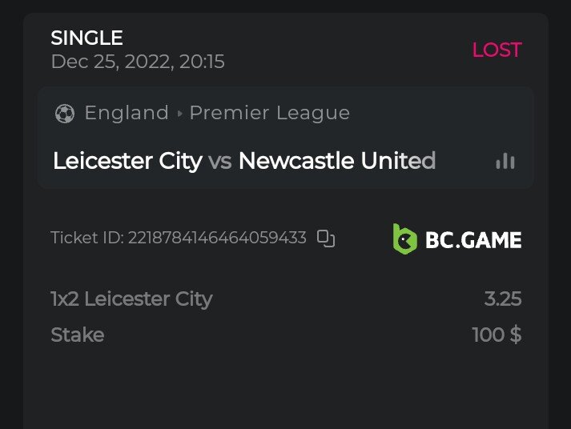
Task: Copy the ticket ID with copy icon
Action: (x=325, y=238)
